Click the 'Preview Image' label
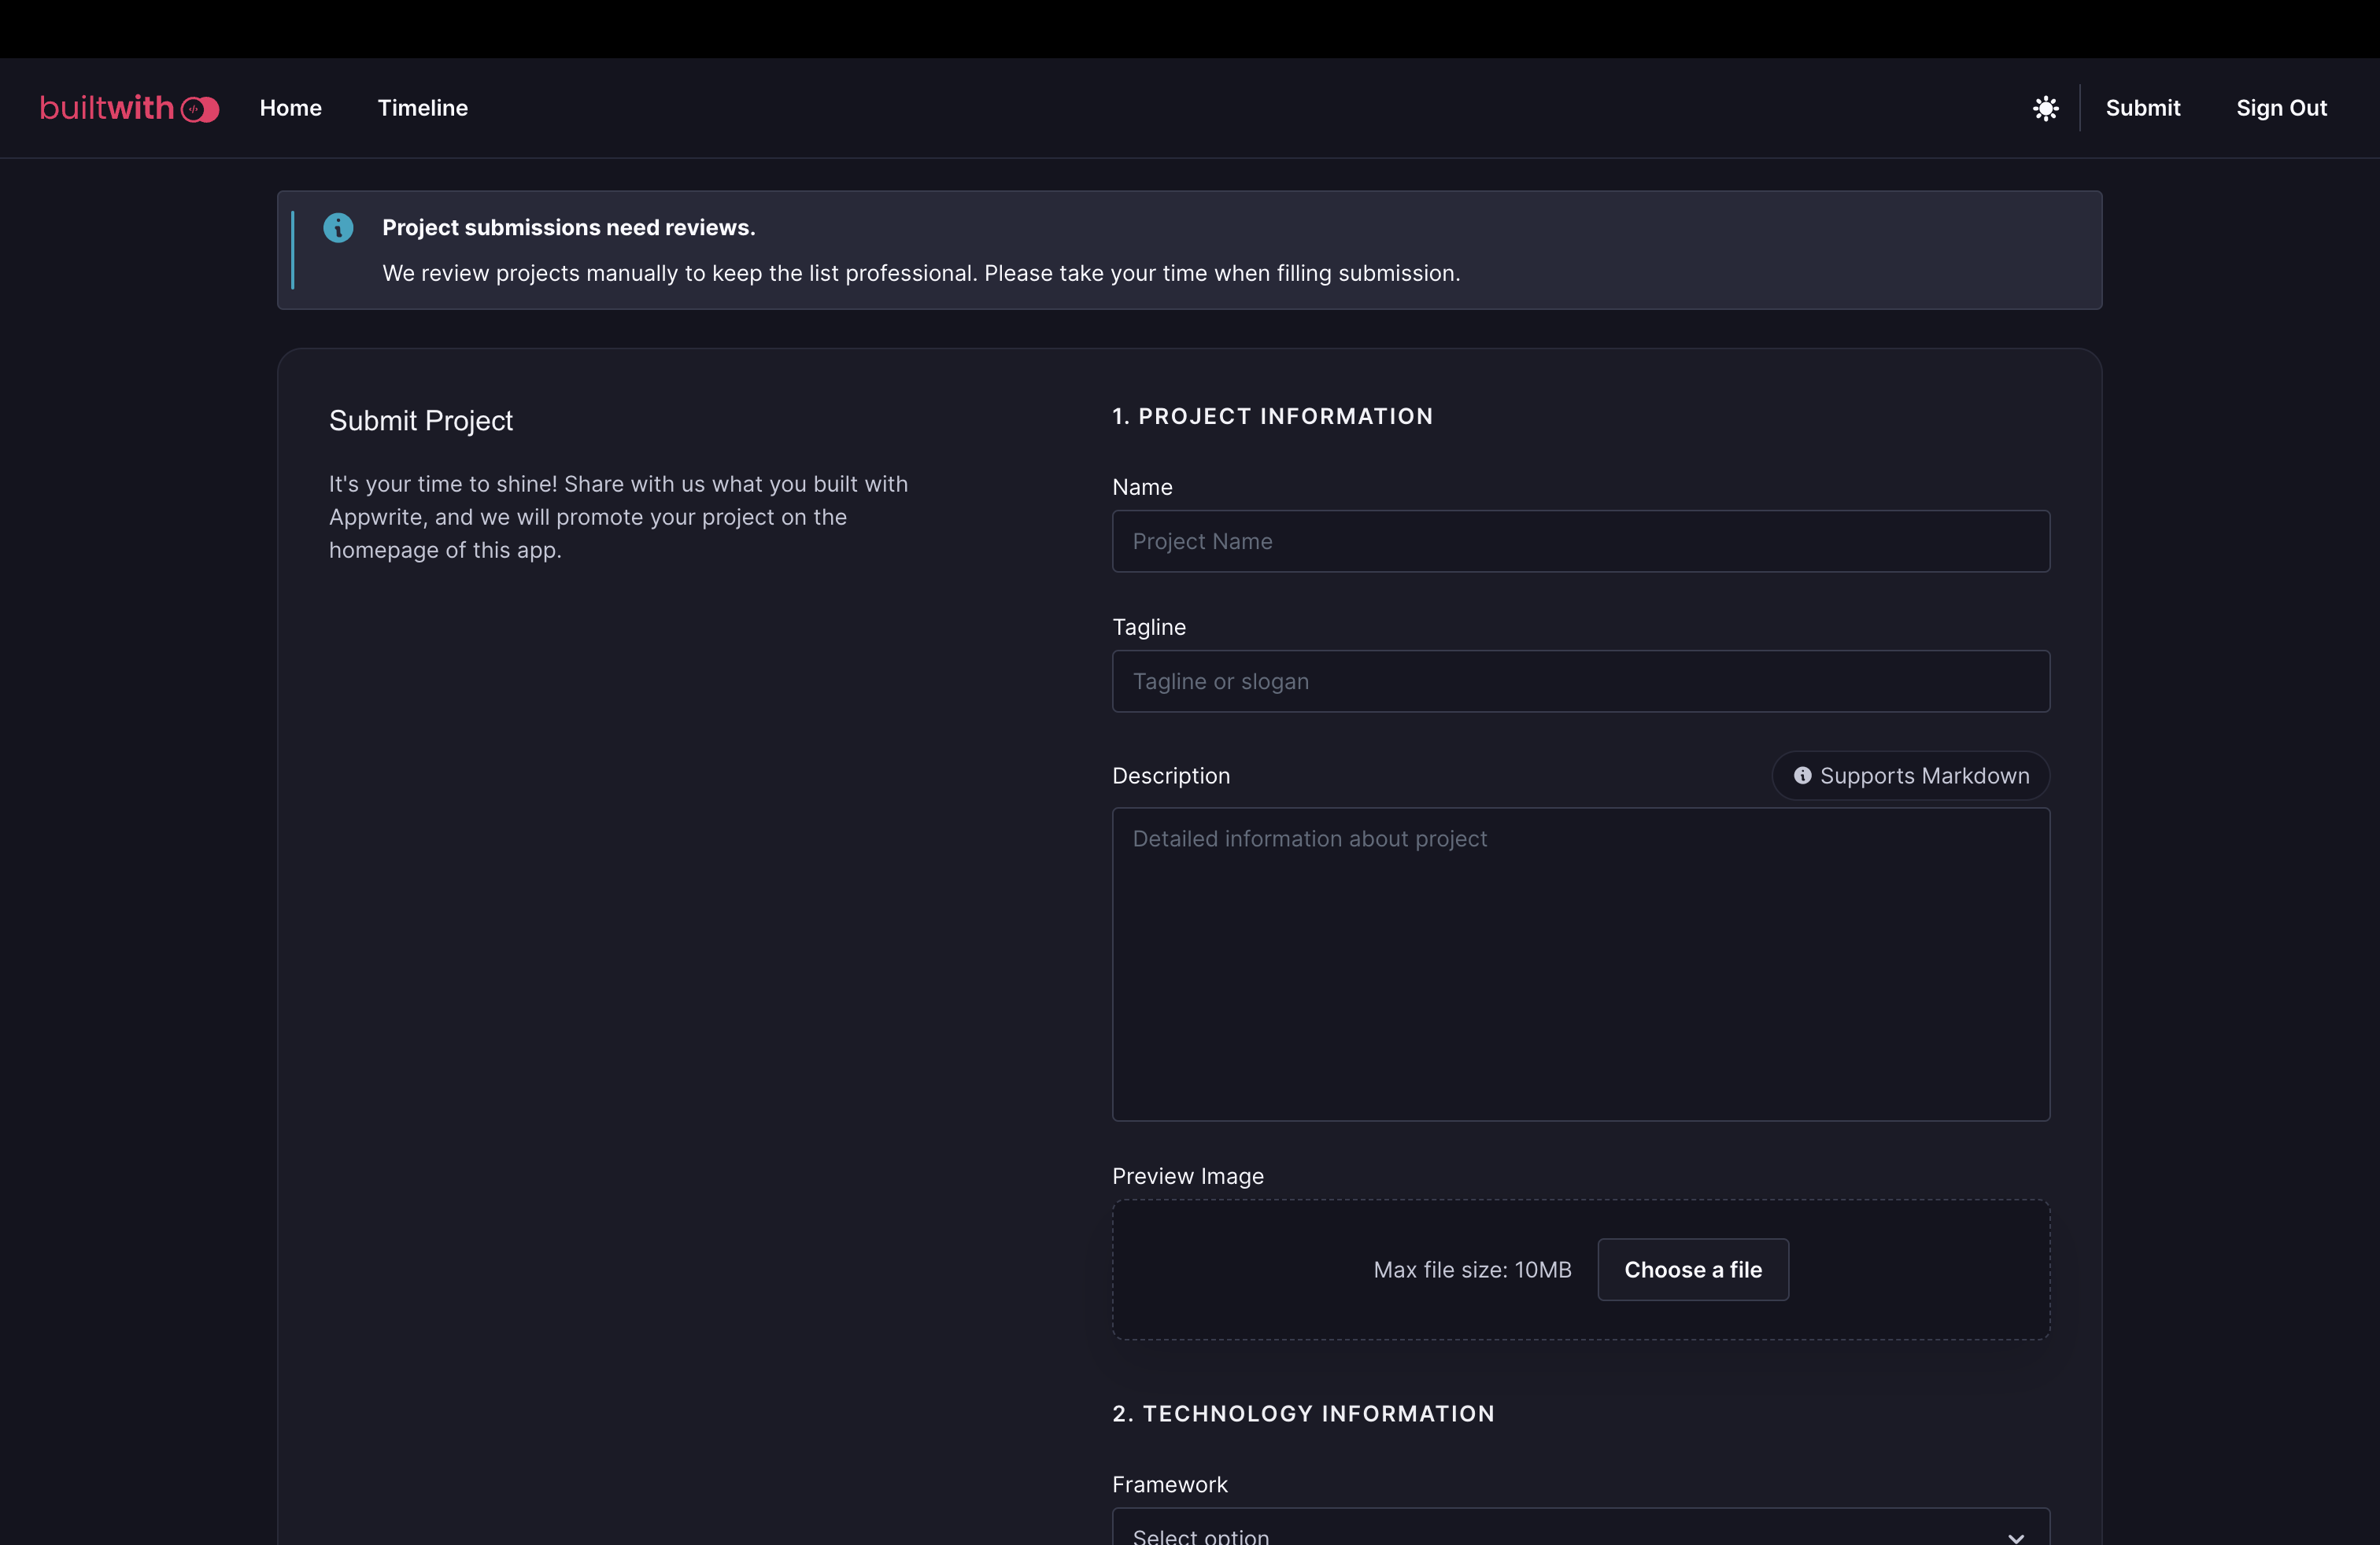 (1188, 1176)
